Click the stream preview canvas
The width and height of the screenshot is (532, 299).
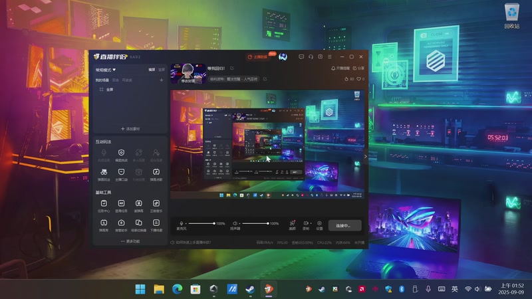(267, 144)
